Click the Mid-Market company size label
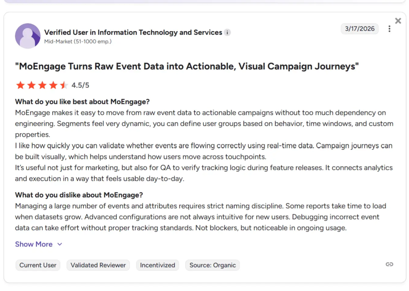Viewport: 409px width, 291px height. pyautogui.click(x=78, y=42)
